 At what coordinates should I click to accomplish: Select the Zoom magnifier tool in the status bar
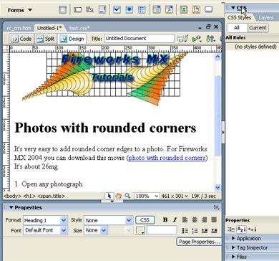point(127,196)
